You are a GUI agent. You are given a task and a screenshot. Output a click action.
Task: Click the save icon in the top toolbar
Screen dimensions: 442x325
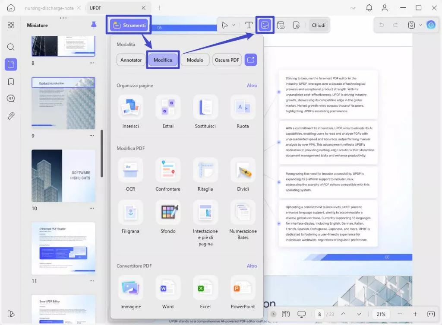[x=411, y=25]
